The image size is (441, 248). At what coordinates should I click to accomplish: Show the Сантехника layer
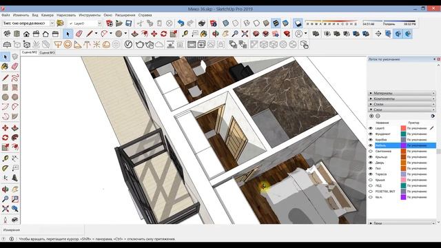click(x=371, y=151)
